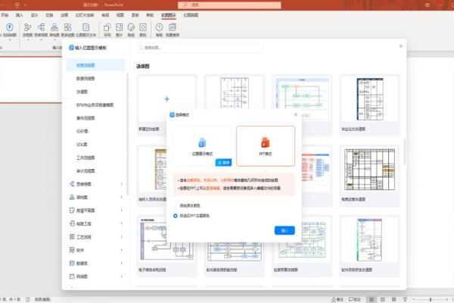Open the 幻灯片放映 Slide Show tab
454x303 pixels.
click(85, 15)
